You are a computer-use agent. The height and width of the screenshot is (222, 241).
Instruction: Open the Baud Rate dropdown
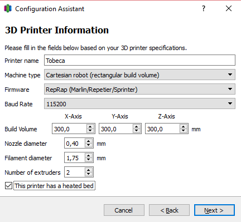[x=139, y=103]
